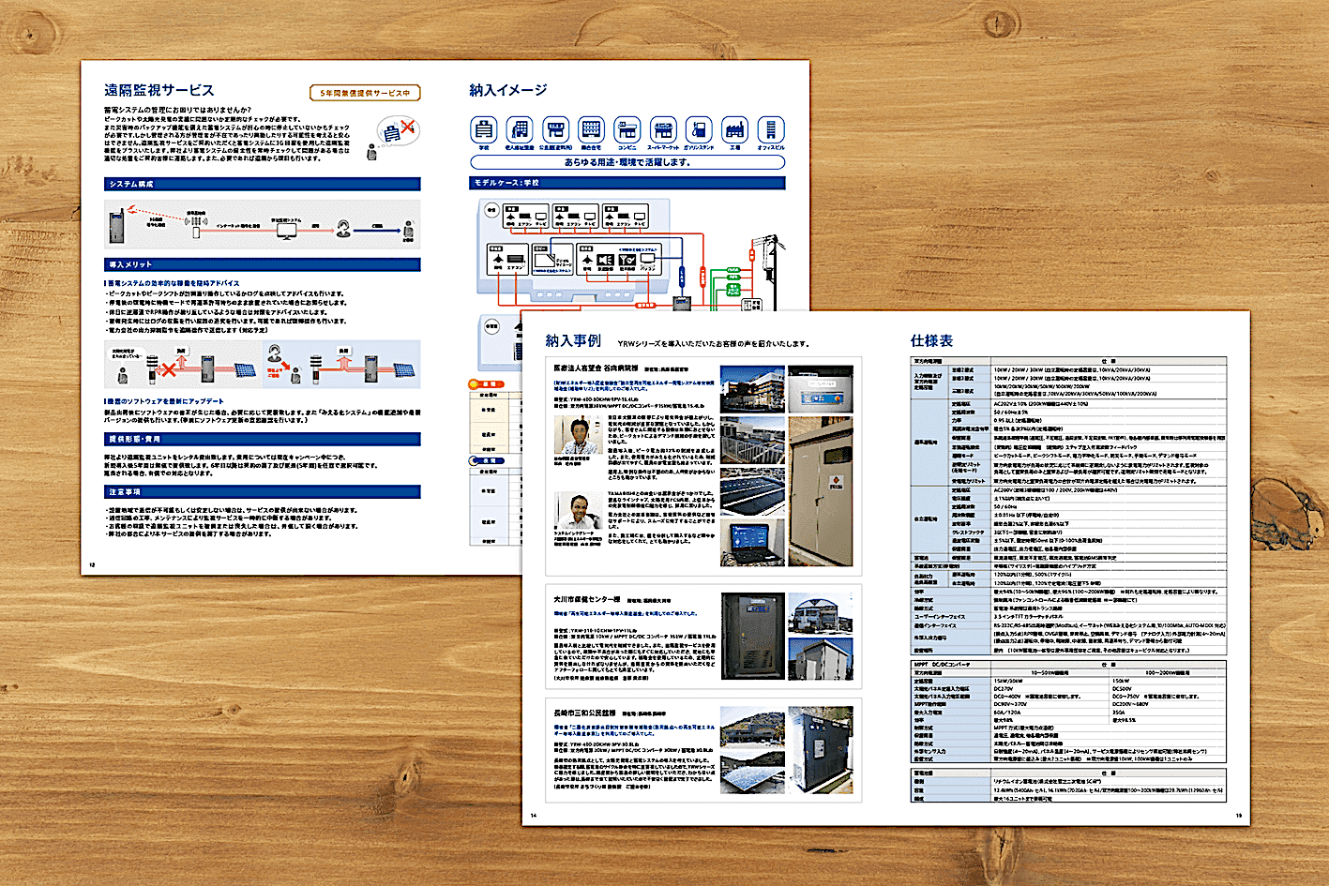
Task: Click the blue-door equipment cabinet photo in 長崎市 case
Action: point(821,750)
